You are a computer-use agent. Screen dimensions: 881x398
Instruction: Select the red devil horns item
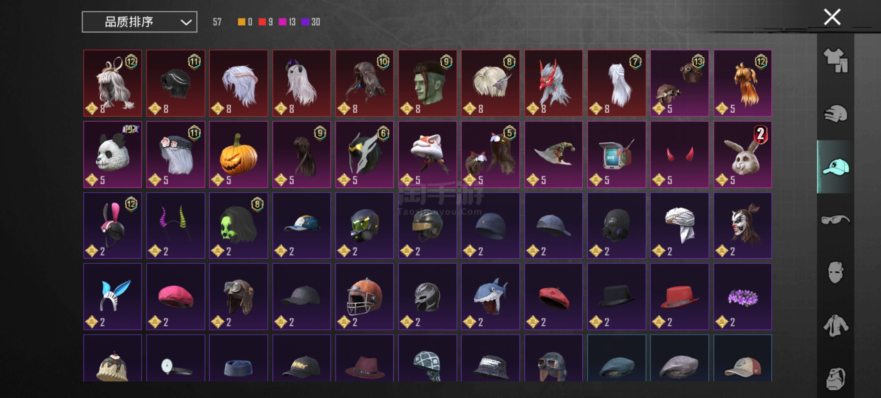(x=679, y=154)
